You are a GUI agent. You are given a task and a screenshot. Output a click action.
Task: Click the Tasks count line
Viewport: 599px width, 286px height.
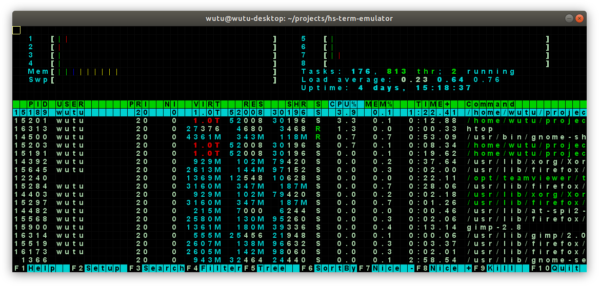[x=408, y=72]
